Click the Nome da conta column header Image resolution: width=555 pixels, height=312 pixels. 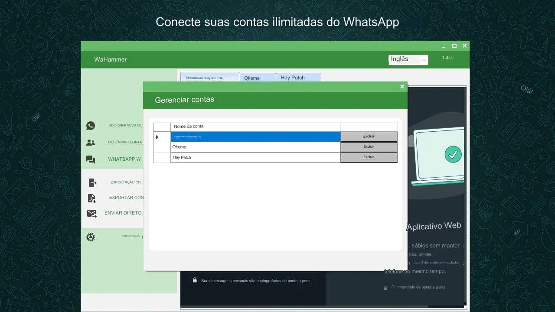255,127
